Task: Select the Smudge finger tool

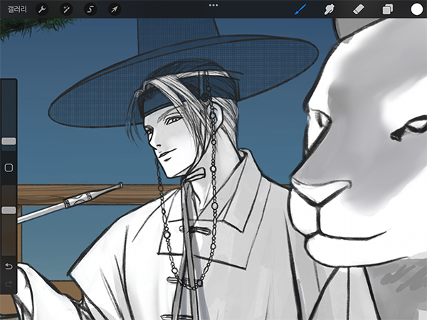Action: (330, 9)
